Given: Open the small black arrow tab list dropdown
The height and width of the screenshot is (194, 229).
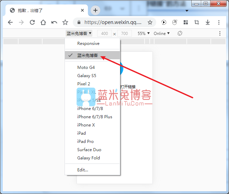Looking at the screenshot, I should click(187, 11).
